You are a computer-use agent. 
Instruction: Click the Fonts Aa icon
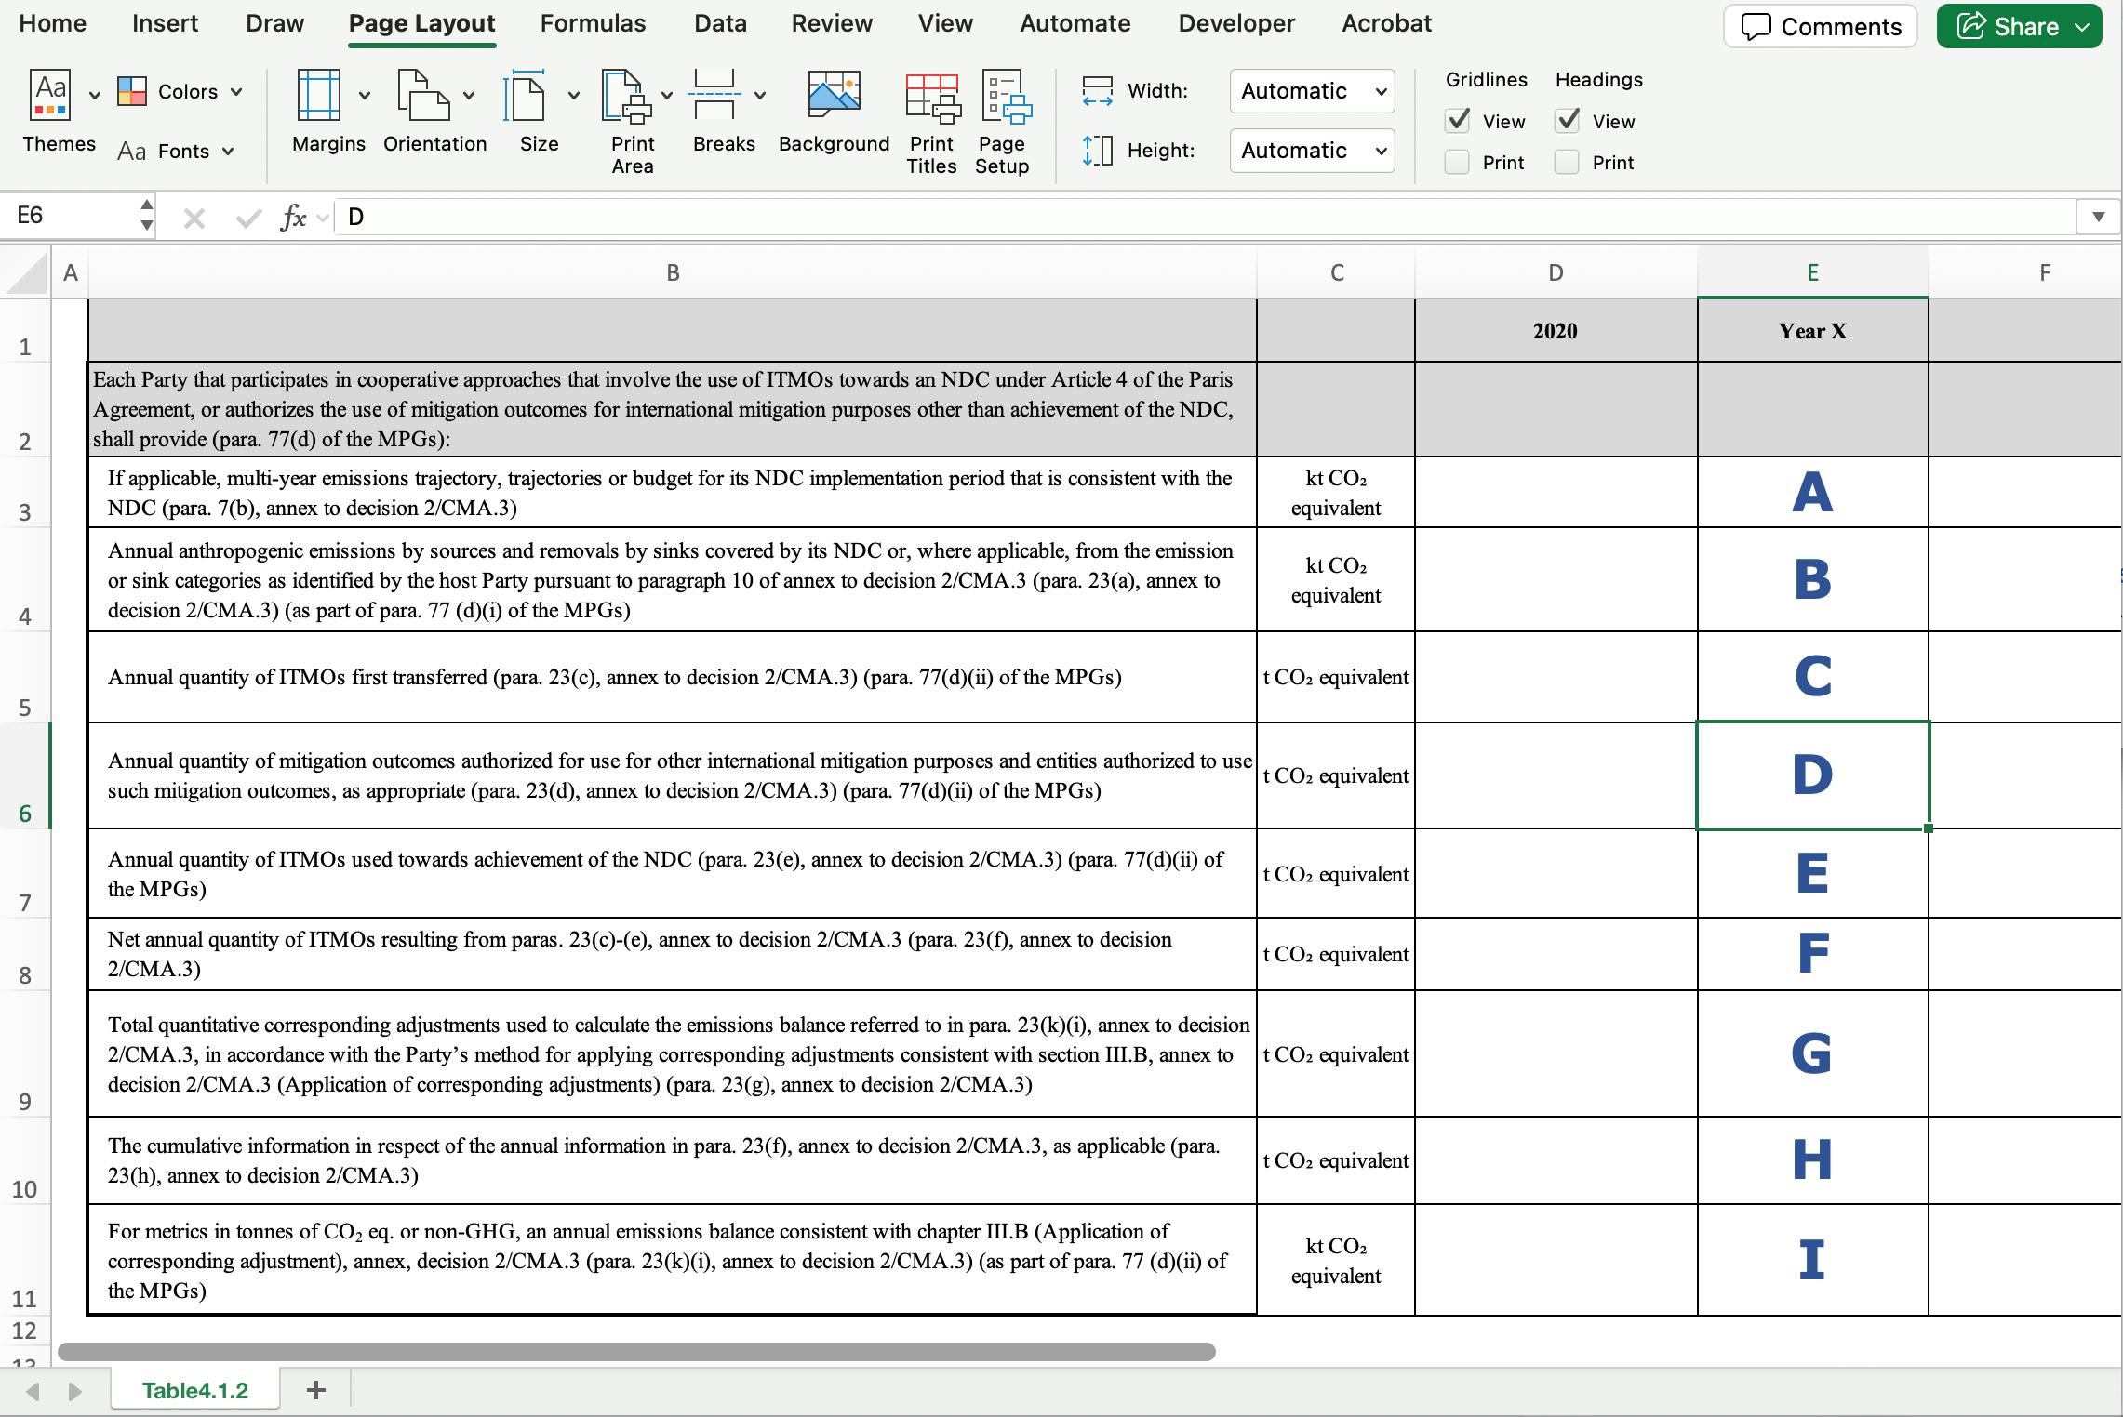coord(132,151)
